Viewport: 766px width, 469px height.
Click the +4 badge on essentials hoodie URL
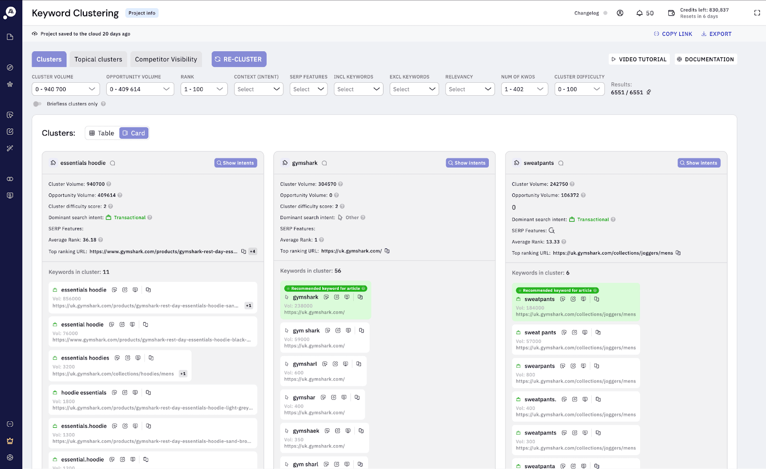(253, 251)
